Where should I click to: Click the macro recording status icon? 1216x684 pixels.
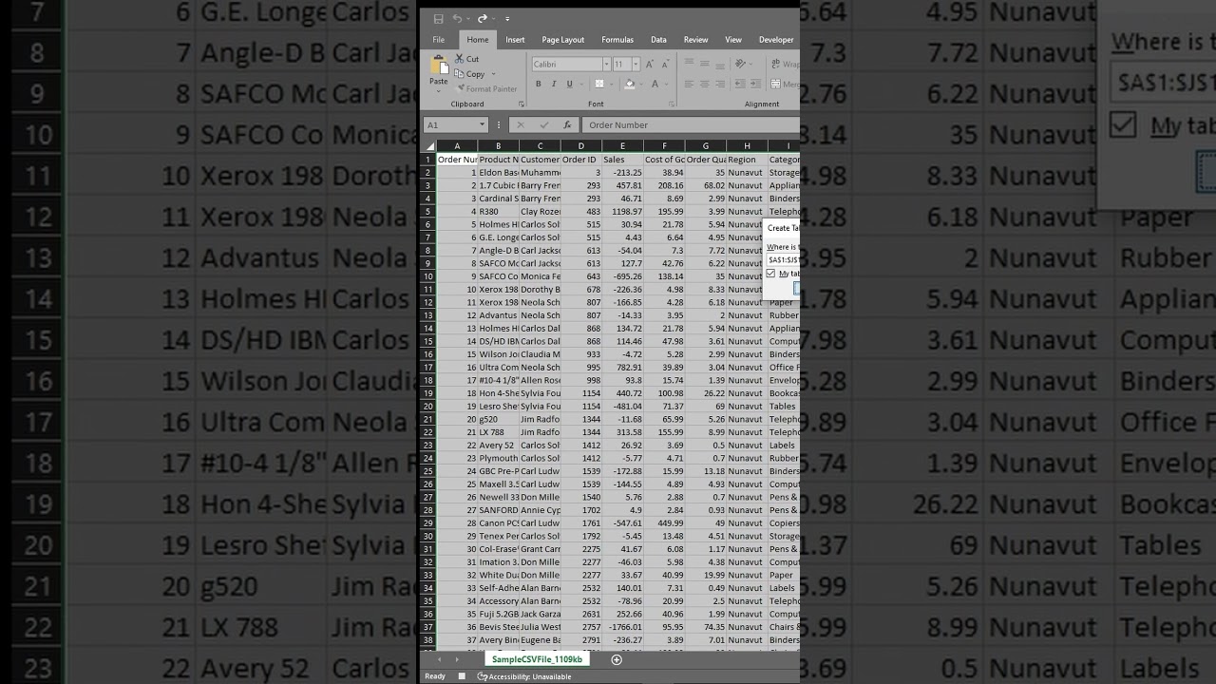(x=462, y=676)
